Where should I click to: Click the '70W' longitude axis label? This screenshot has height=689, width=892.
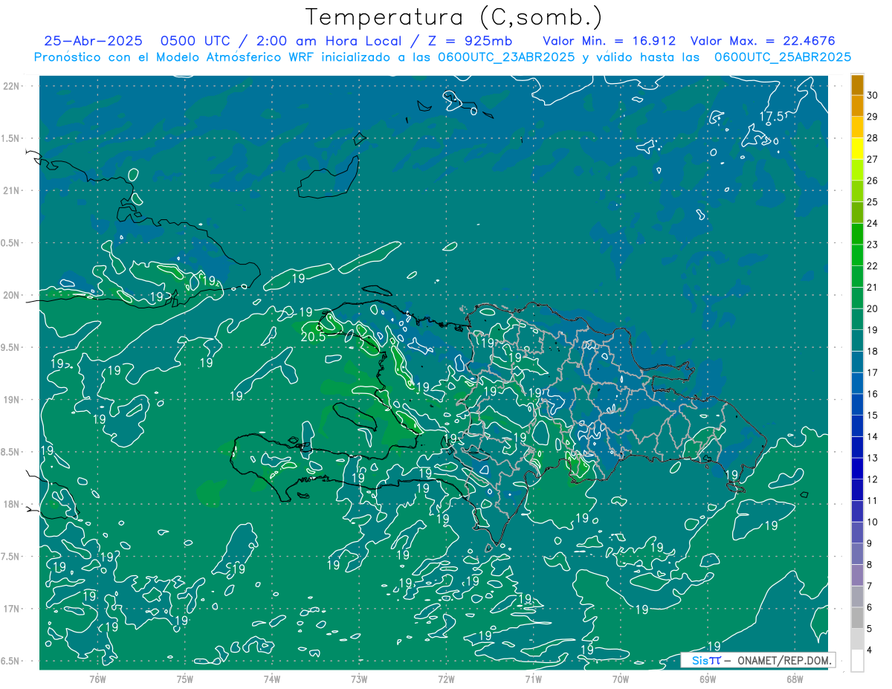tap(620, 679)
